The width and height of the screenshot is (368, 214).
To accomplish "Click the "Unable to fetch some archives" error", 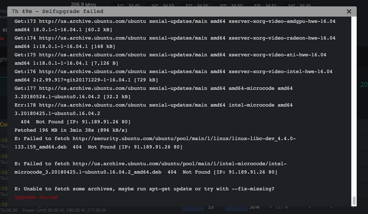I will (144, 188).
